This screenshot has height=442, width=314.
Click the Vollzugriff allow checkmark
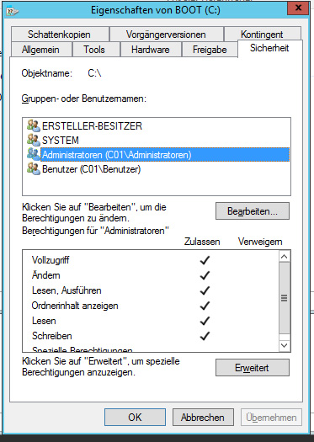[205, 260]
